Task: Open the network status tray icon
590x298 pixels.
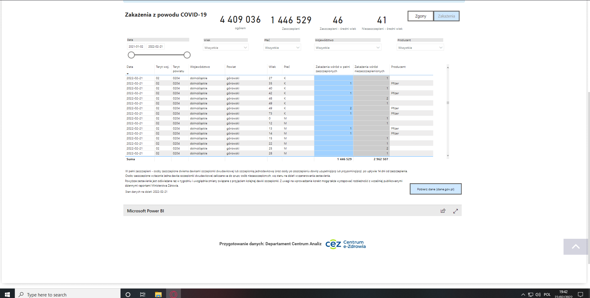Action: pos(531,294)
